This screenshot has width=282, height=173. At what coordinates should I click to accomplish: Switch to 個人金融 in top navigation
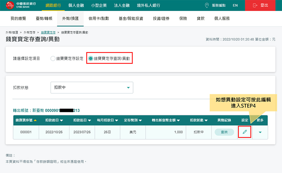(x=76, y=5)
